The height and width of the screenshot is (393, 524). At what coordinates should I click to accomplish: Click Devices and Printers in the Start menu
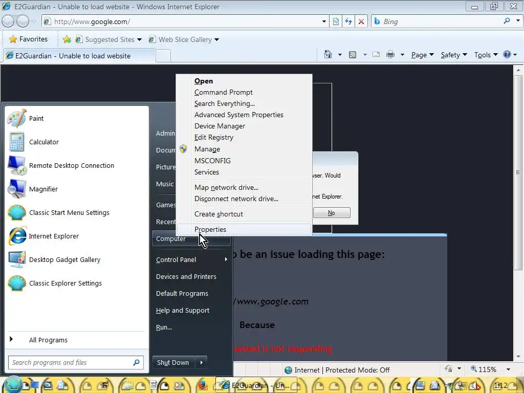click(191, 277)
